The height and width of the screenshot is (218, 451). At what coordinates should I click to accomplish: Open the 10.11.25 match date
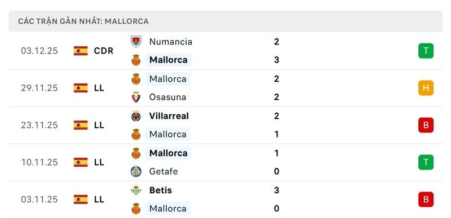(39, 162)
